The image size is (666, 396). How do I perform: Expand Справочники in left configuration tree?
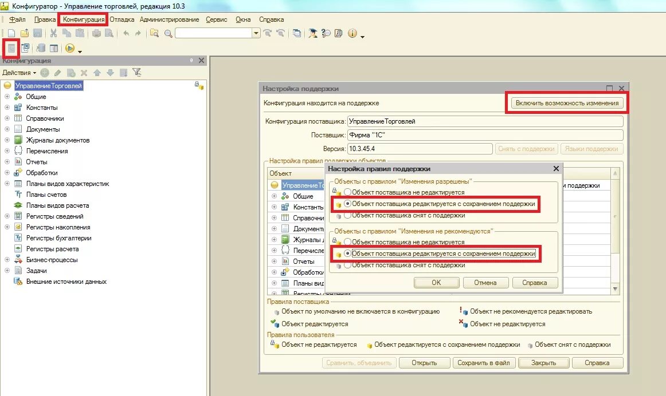pos(7,118)
